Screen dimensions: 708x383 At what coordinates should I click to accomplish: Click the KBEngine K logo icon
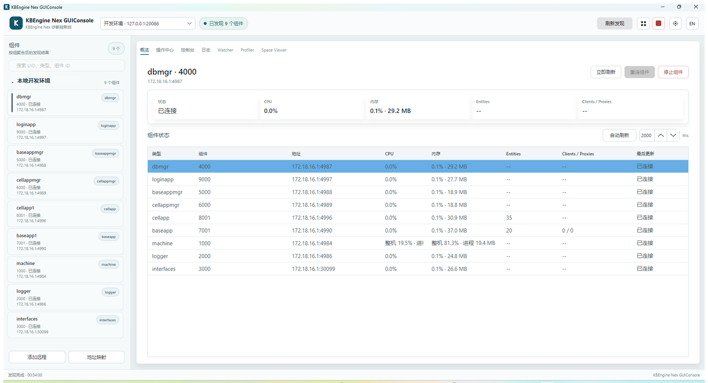point(16,23)
